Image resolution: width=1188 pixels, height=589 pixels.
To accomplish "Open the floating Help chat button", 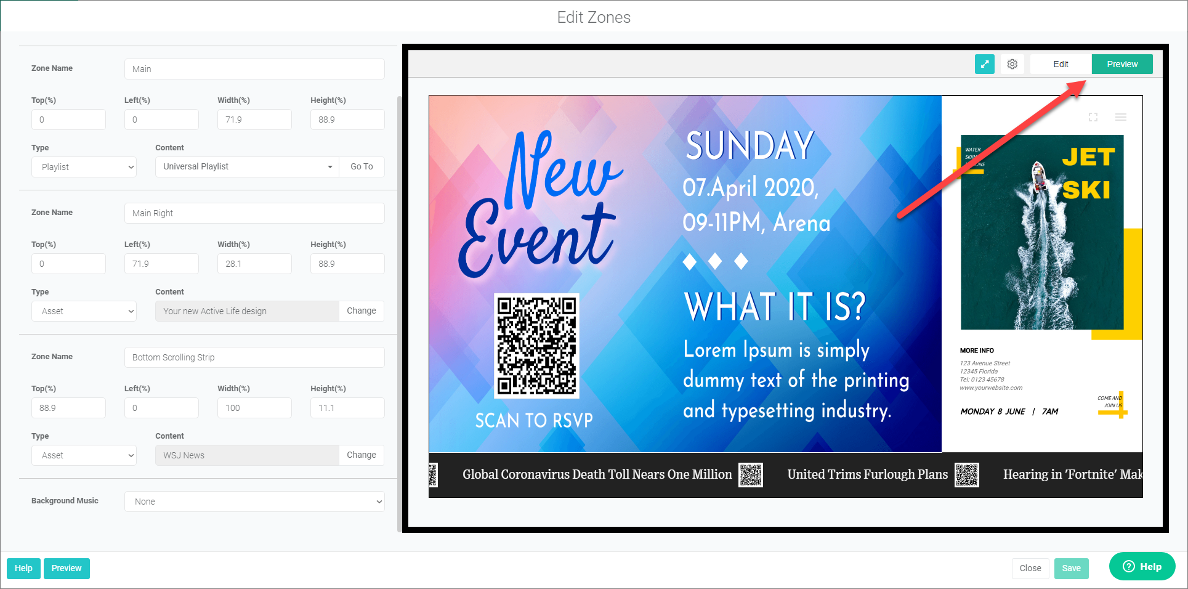I will [x=1142, y=566].
